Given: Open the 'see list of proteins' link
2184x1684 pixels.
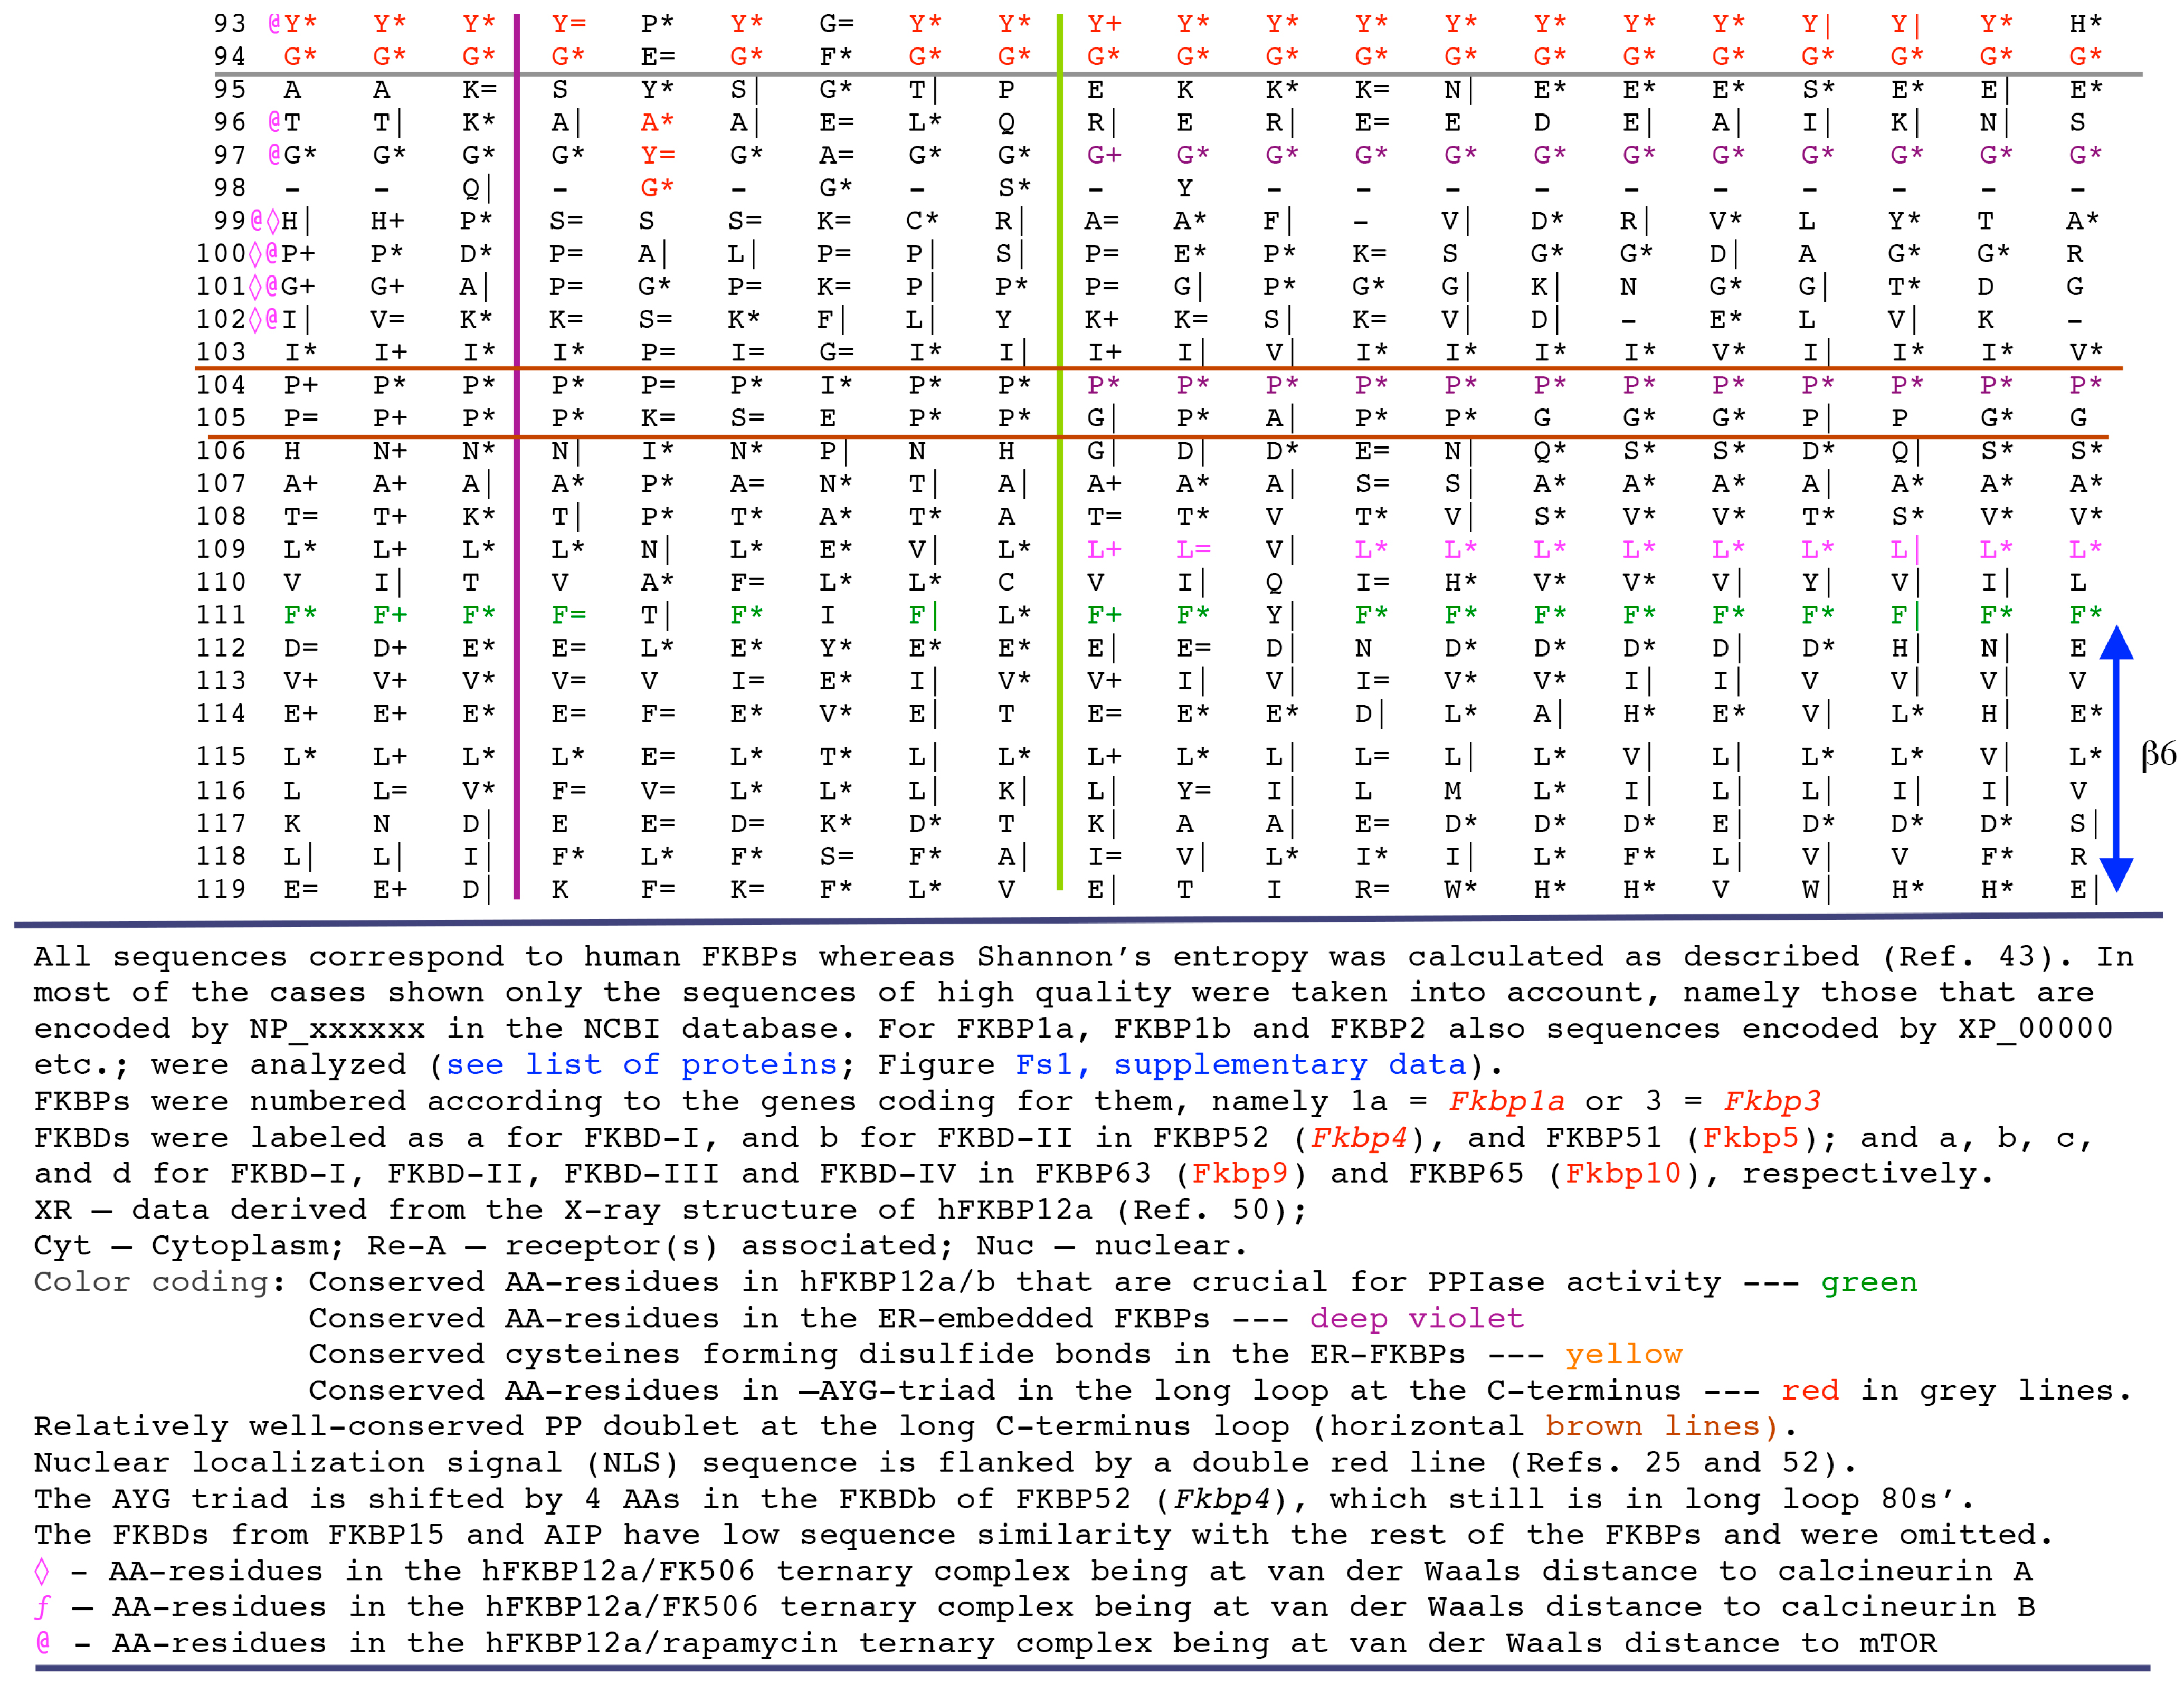Looking at the screenshot, I should 641,1065.
